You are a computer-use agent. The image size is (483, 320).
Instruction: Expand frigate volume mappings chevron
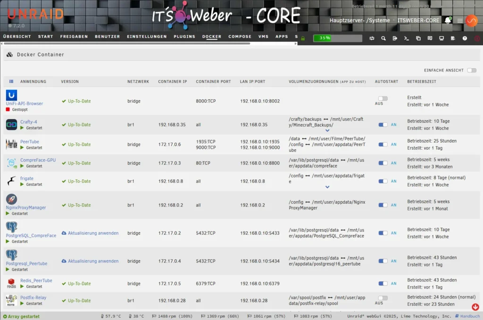(327, 187)
